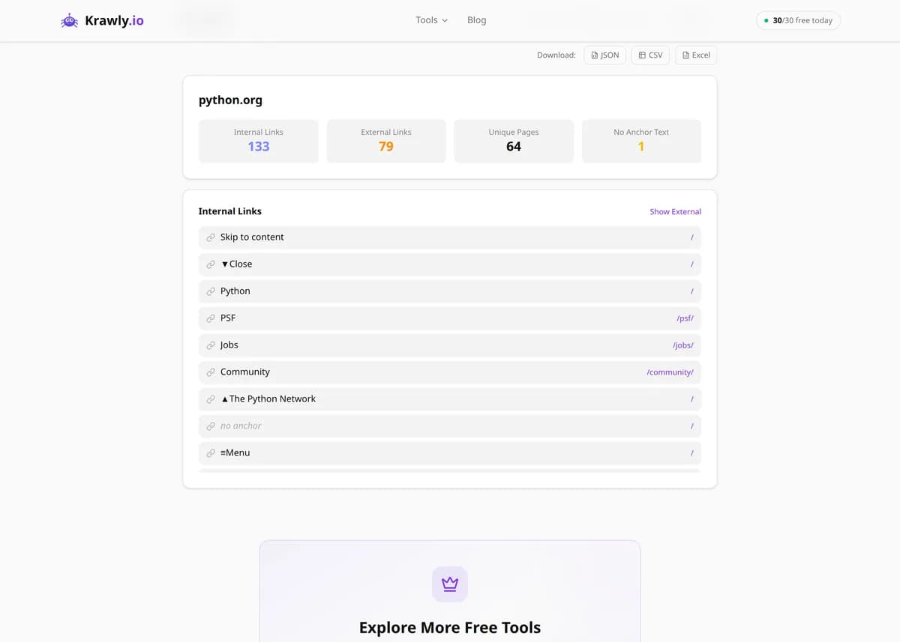Click link icon beside Skip to content
This screenshot has height=642, width=900.
point(211,237)
